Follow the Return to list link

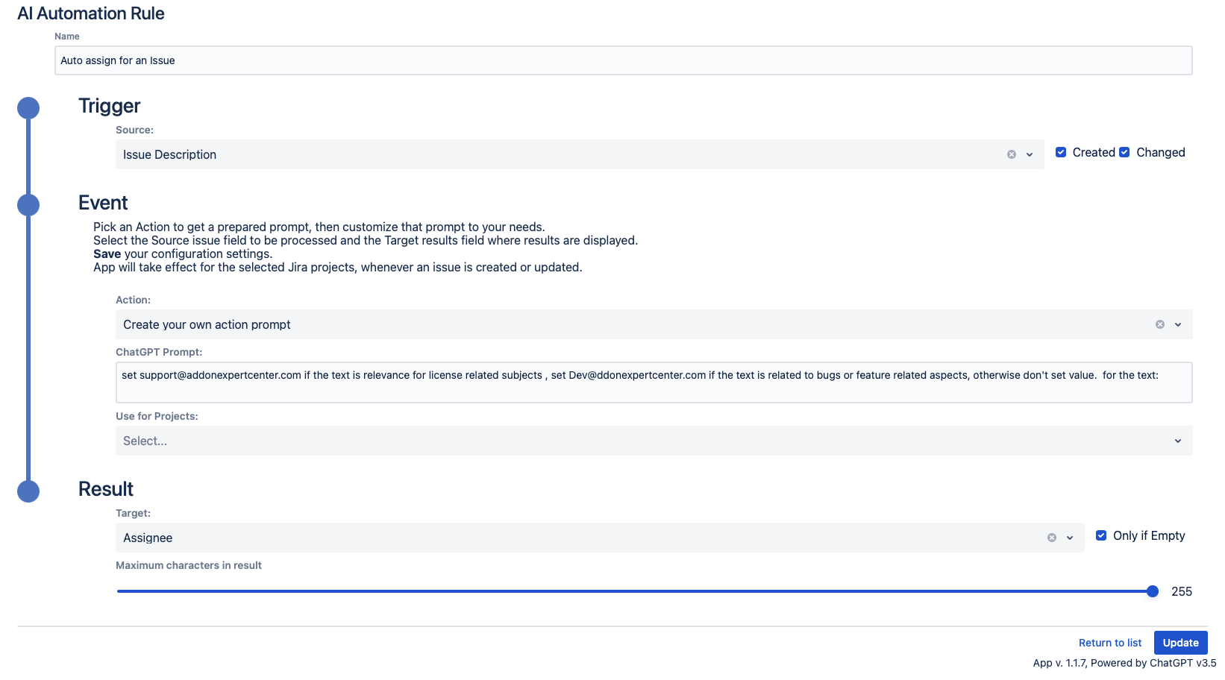click(1110, 643)
